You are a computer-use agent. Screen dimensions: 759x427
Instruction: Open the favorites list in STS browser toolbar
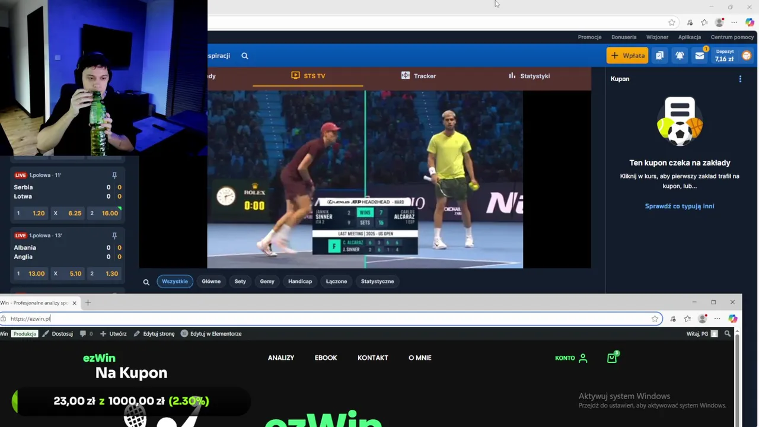pyautogui.click(x=704, y=23)
